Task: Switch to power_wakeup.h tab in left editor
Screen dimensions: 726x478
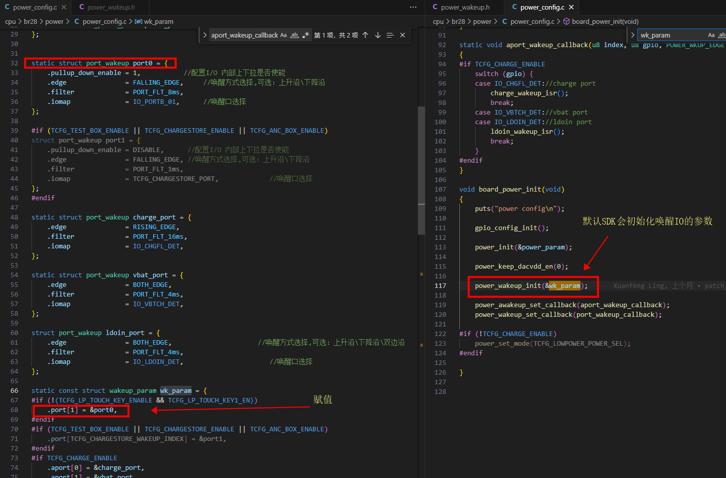Action: point(107,7)
